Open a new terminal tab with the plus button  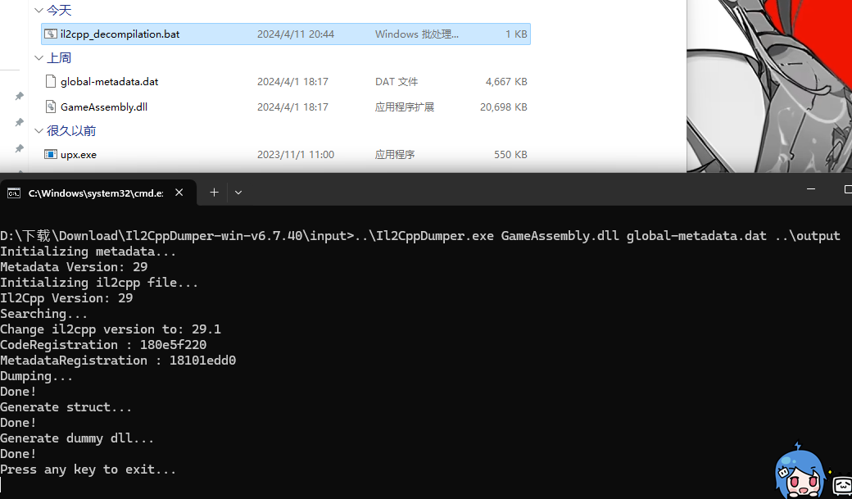pos(214,192)
